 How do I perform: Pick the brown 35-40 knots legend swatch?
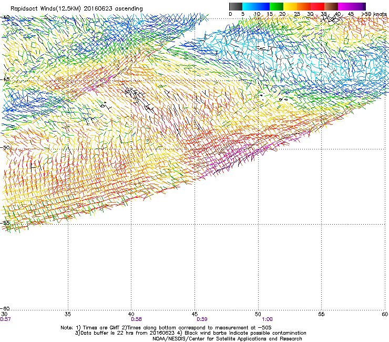[331, 6]
